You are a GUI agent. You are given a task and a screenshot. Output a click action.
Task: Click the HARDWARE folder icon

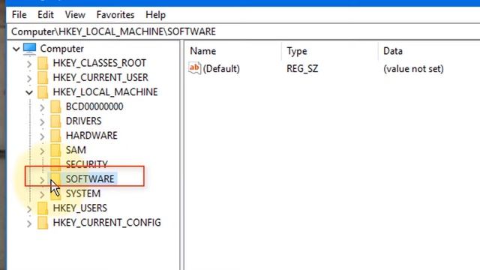click(55, 135)
